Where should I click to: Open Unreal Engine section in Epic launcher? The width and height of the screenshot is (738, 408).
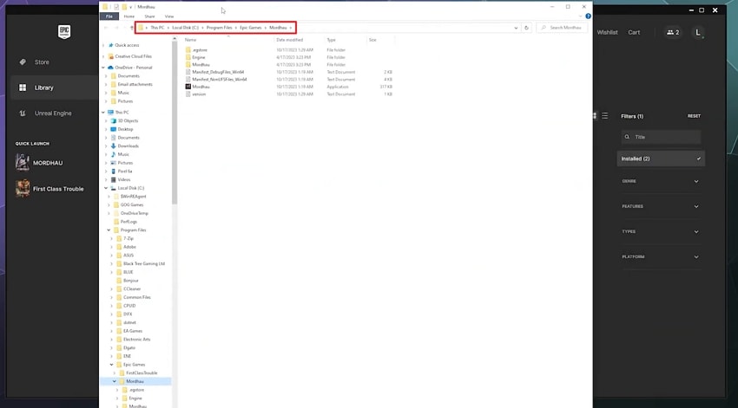click(52, 113)
